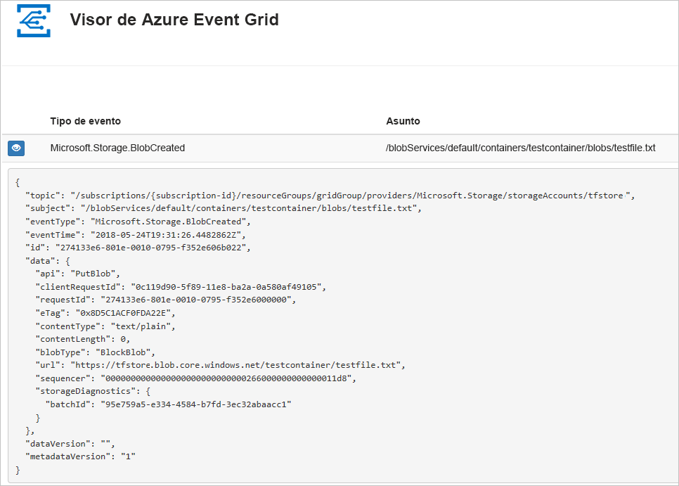The width and height of the screenshot is (679, 486).
Task: Click the "subject" line in the JSON
Action: click(224, 208)
